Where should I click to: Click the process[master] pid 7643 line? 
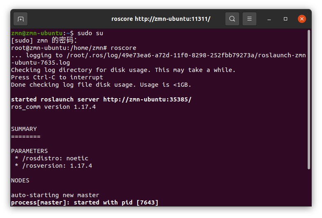(x=84, y=202)
